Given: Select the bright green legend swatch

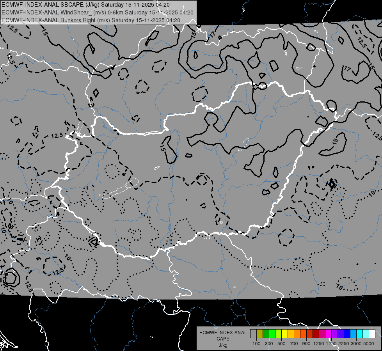Looking at the screenshot, I should pyautogui.click(x=272, y=334).
